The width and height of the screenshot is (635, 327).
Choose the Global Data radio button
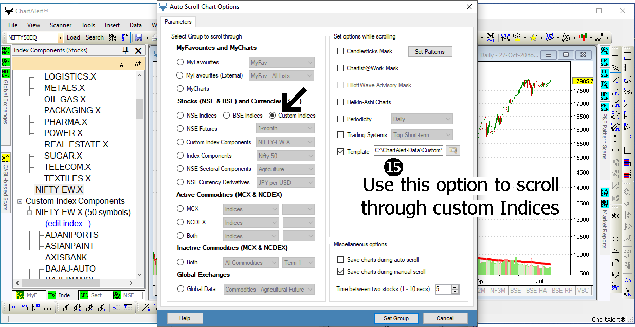coord(180,289)
